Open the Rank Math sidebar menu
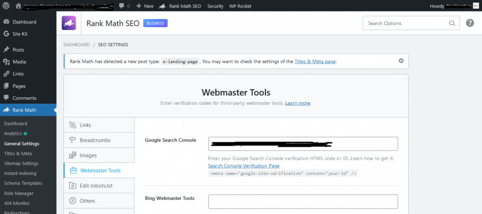The image size is (482, 214). point(28,110)
